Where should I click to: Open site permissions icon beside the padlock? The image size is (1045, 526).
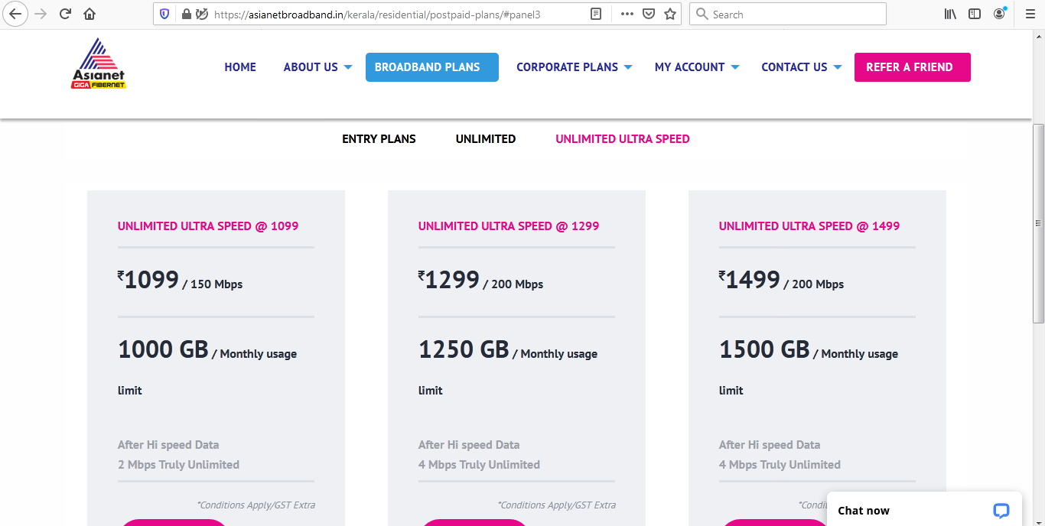tap(202, 14)
